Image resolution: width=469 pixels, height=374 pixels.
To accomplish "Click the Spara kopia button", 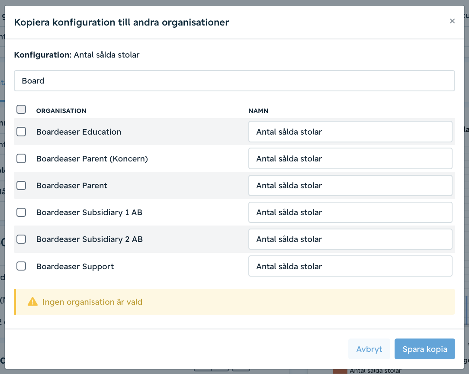I will pyautogui.click(x=425, y=349).
